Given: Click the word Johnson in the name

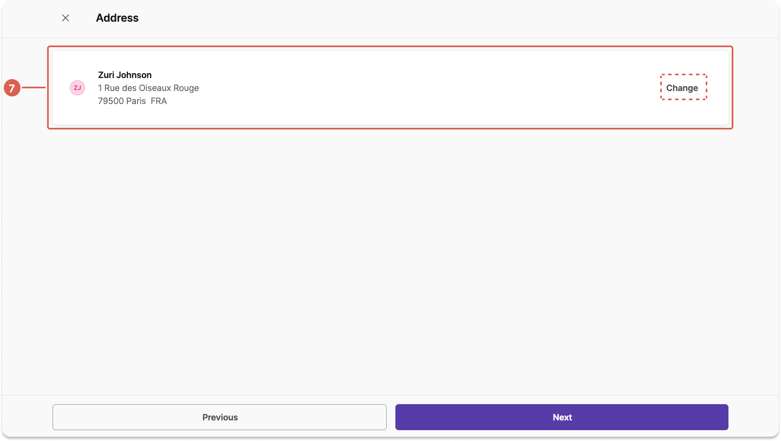Looking at the screenshot, I should click(134, 75).
